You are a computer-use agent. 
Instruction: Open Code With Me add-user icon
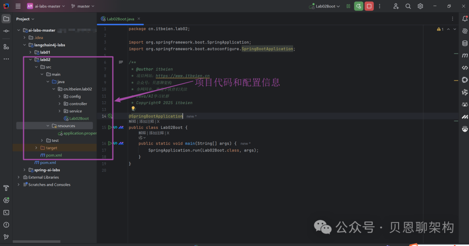[x=396, y=6]
